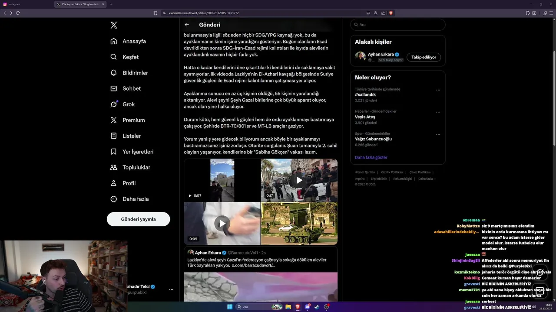Open OBS Studio from taskbar
The image size is (556, 312).
(326, 307)
